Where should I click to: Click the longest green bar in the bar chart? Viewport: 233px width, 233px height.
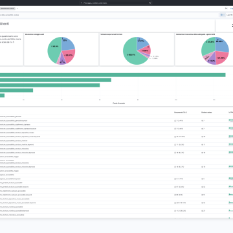(x=113, y=75)
